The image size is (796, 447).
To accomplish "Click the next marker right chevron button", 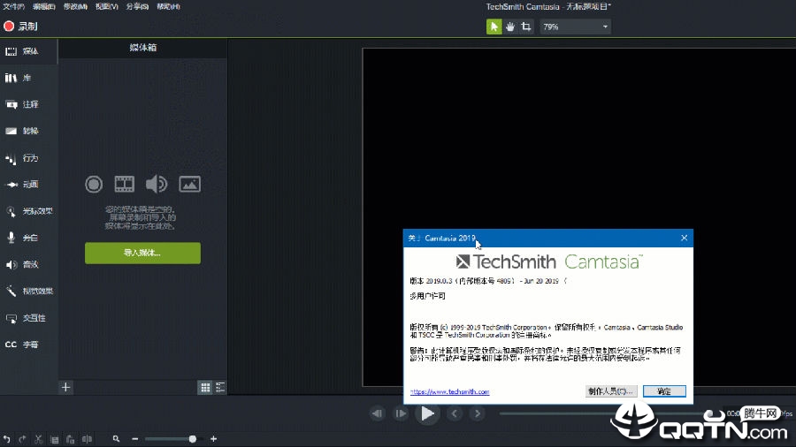I will 478,414.
